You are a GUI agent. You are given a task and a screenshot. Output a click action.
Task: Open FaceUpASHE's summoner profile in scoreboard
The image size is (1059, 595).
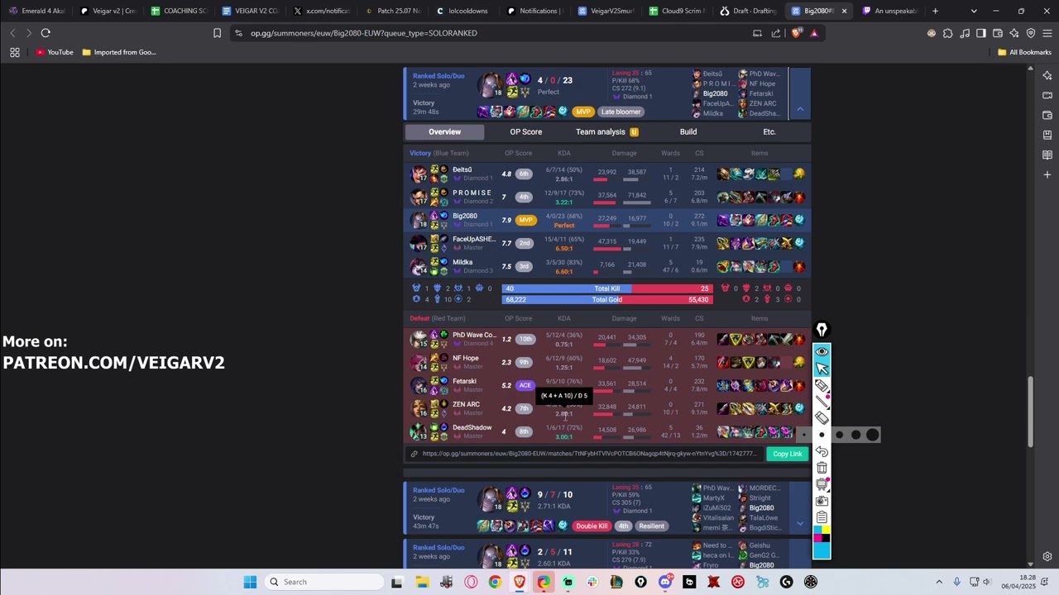pyautogui.click(x=474, y=239)
